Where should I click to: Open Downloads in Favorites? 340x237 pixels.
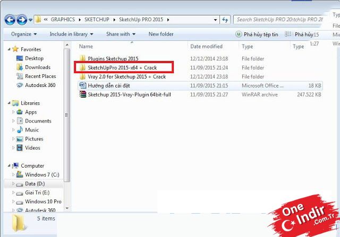38,67
